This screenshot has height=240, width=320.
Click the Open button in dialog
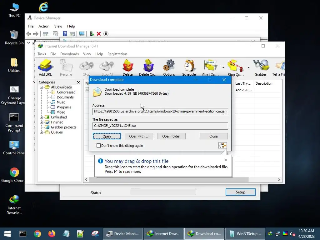[x=107, y=136]
